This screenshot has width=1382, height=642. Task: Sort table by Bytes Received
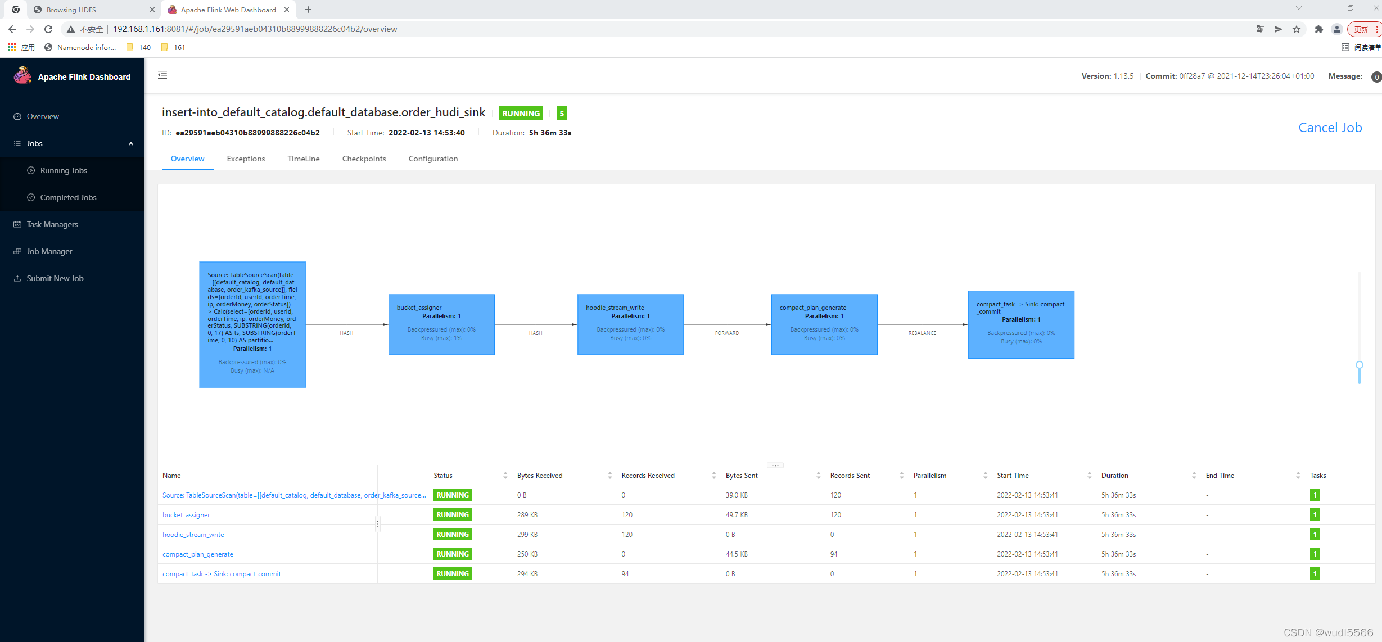[x=609, y=476]
